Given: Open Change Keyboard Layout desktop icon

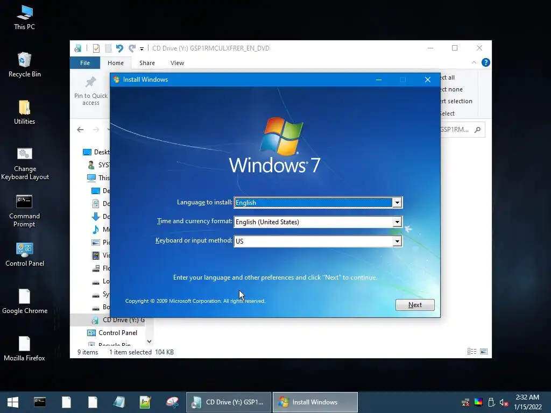Looking at the screenshot, I should (x=25, y=163).
